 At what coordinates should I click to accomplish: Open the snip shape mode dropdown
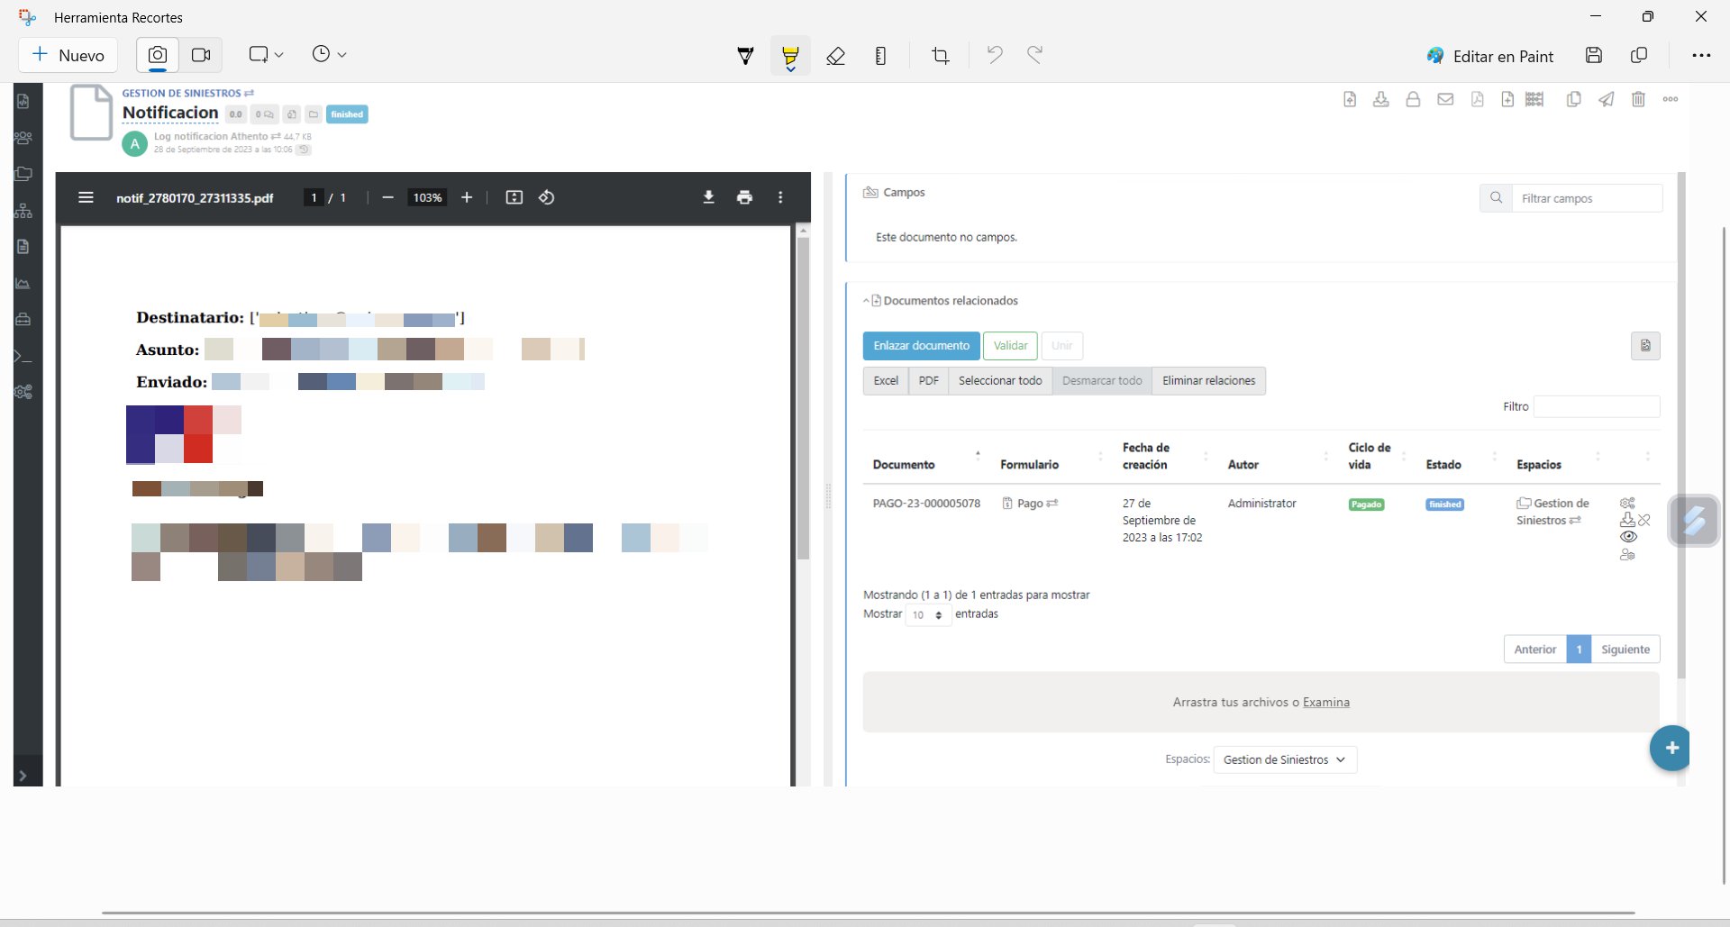coord(266,55)
